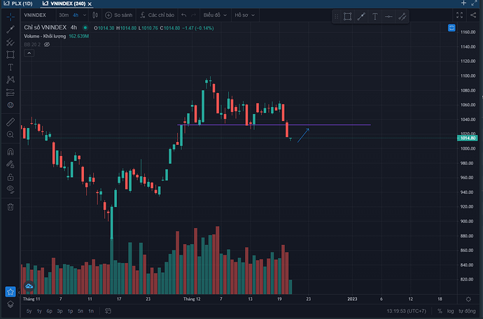This screenshot has width=483, height=319.
Task: Set date range to 1p
Action: pyautogui.click(x=70, y=311)
